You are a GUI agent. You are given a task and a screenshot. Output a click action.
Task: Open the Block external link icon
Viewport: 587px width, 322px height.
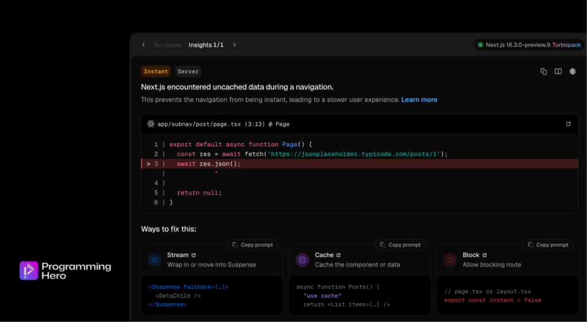point(484,255)
